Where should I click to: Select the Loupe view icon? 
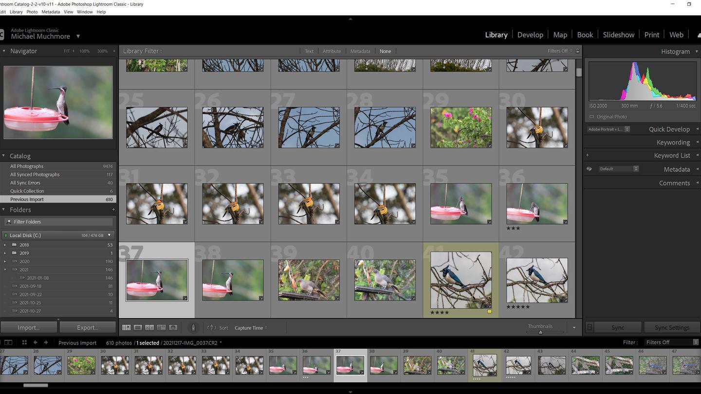pyautogui.click(x=137, y=327)
